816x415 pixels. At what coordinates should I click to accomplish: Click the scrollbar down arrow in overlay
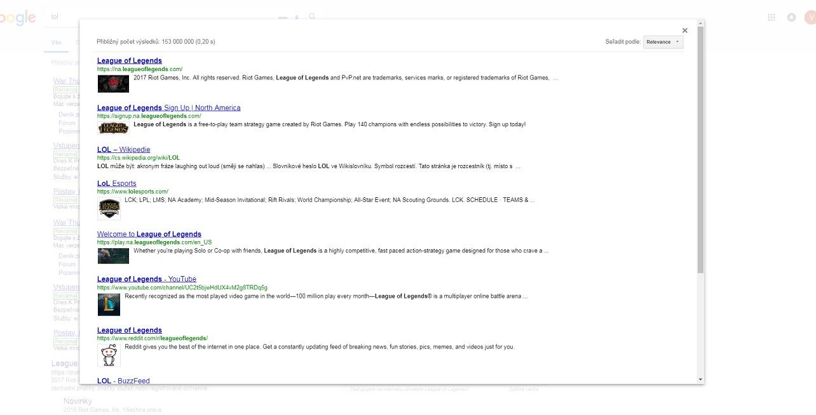pyautogui.click(x=701, y=379)
